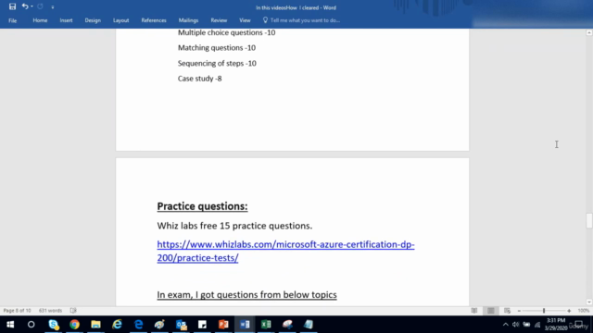
Task: Click the vertical scrollbar thumb
Action: [x=589, y=221]
